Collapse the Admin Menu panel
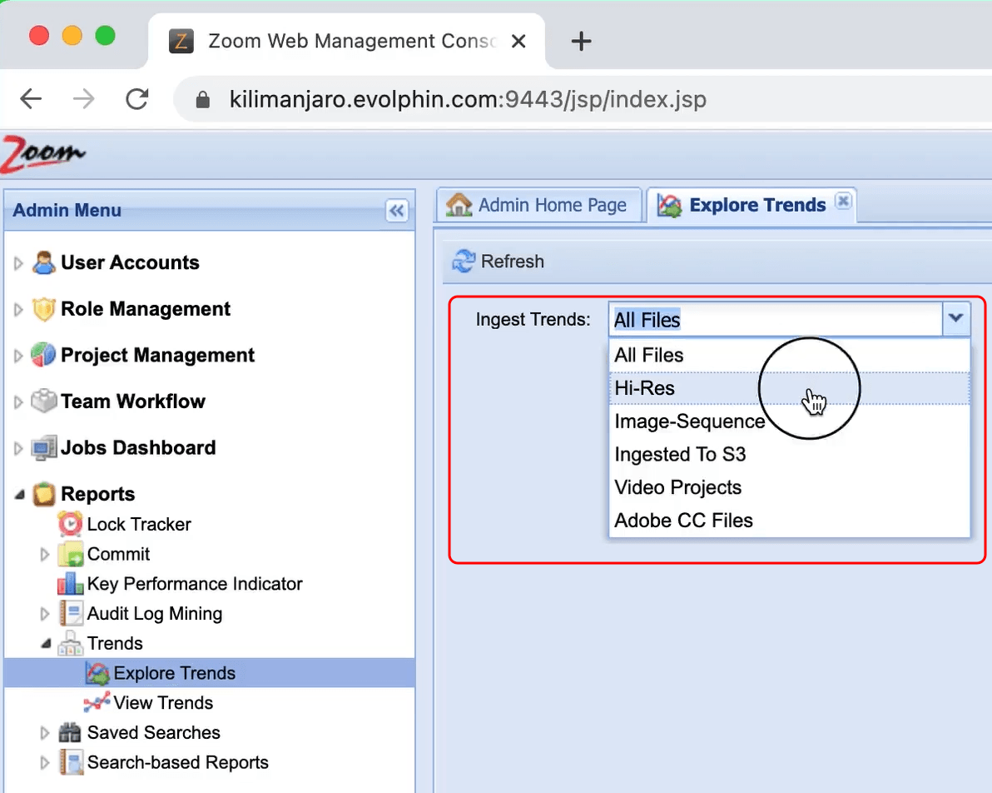 point(397,210)
